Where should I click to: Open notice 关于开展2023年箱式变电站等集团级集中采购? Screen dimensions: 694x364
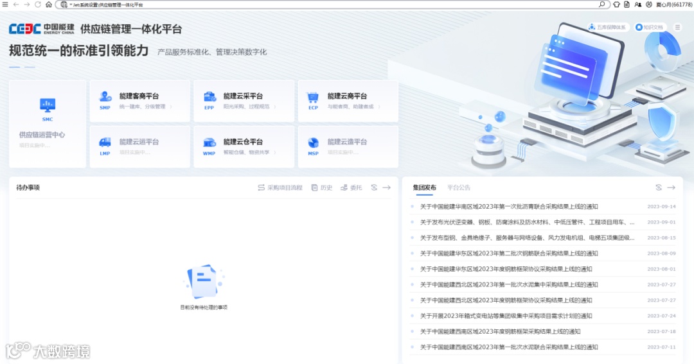coord(506,316)
